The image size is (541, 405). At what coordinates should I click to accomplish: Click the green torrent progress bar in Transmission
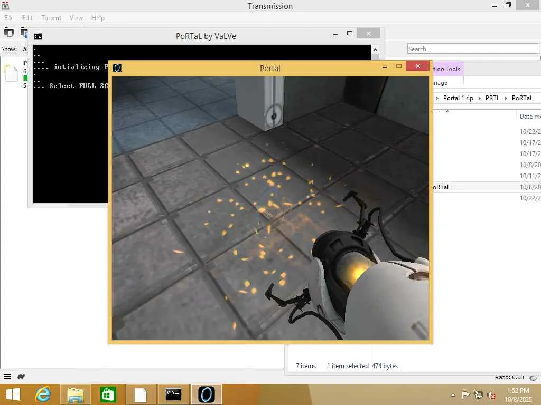25,78
